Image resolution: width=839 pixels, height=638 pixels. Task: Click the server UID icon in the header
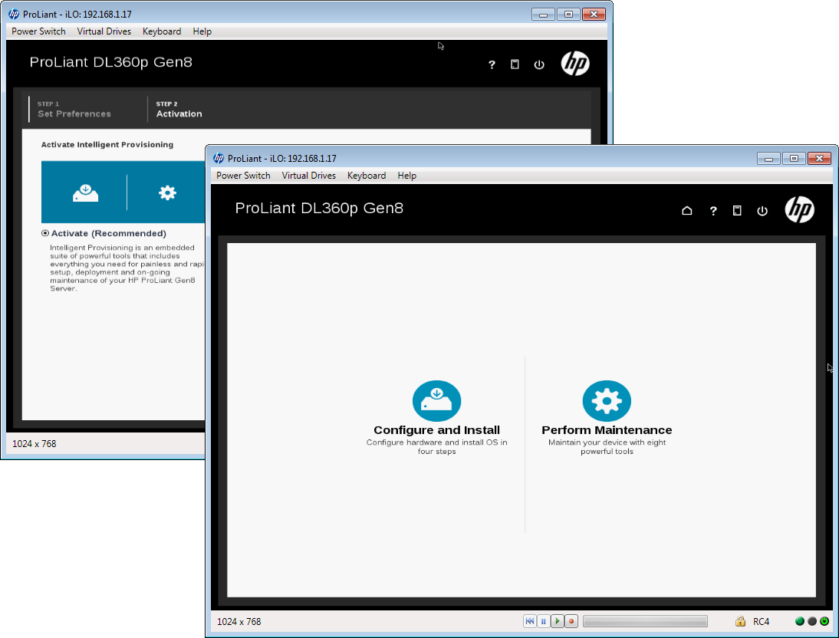coord(737,210)
